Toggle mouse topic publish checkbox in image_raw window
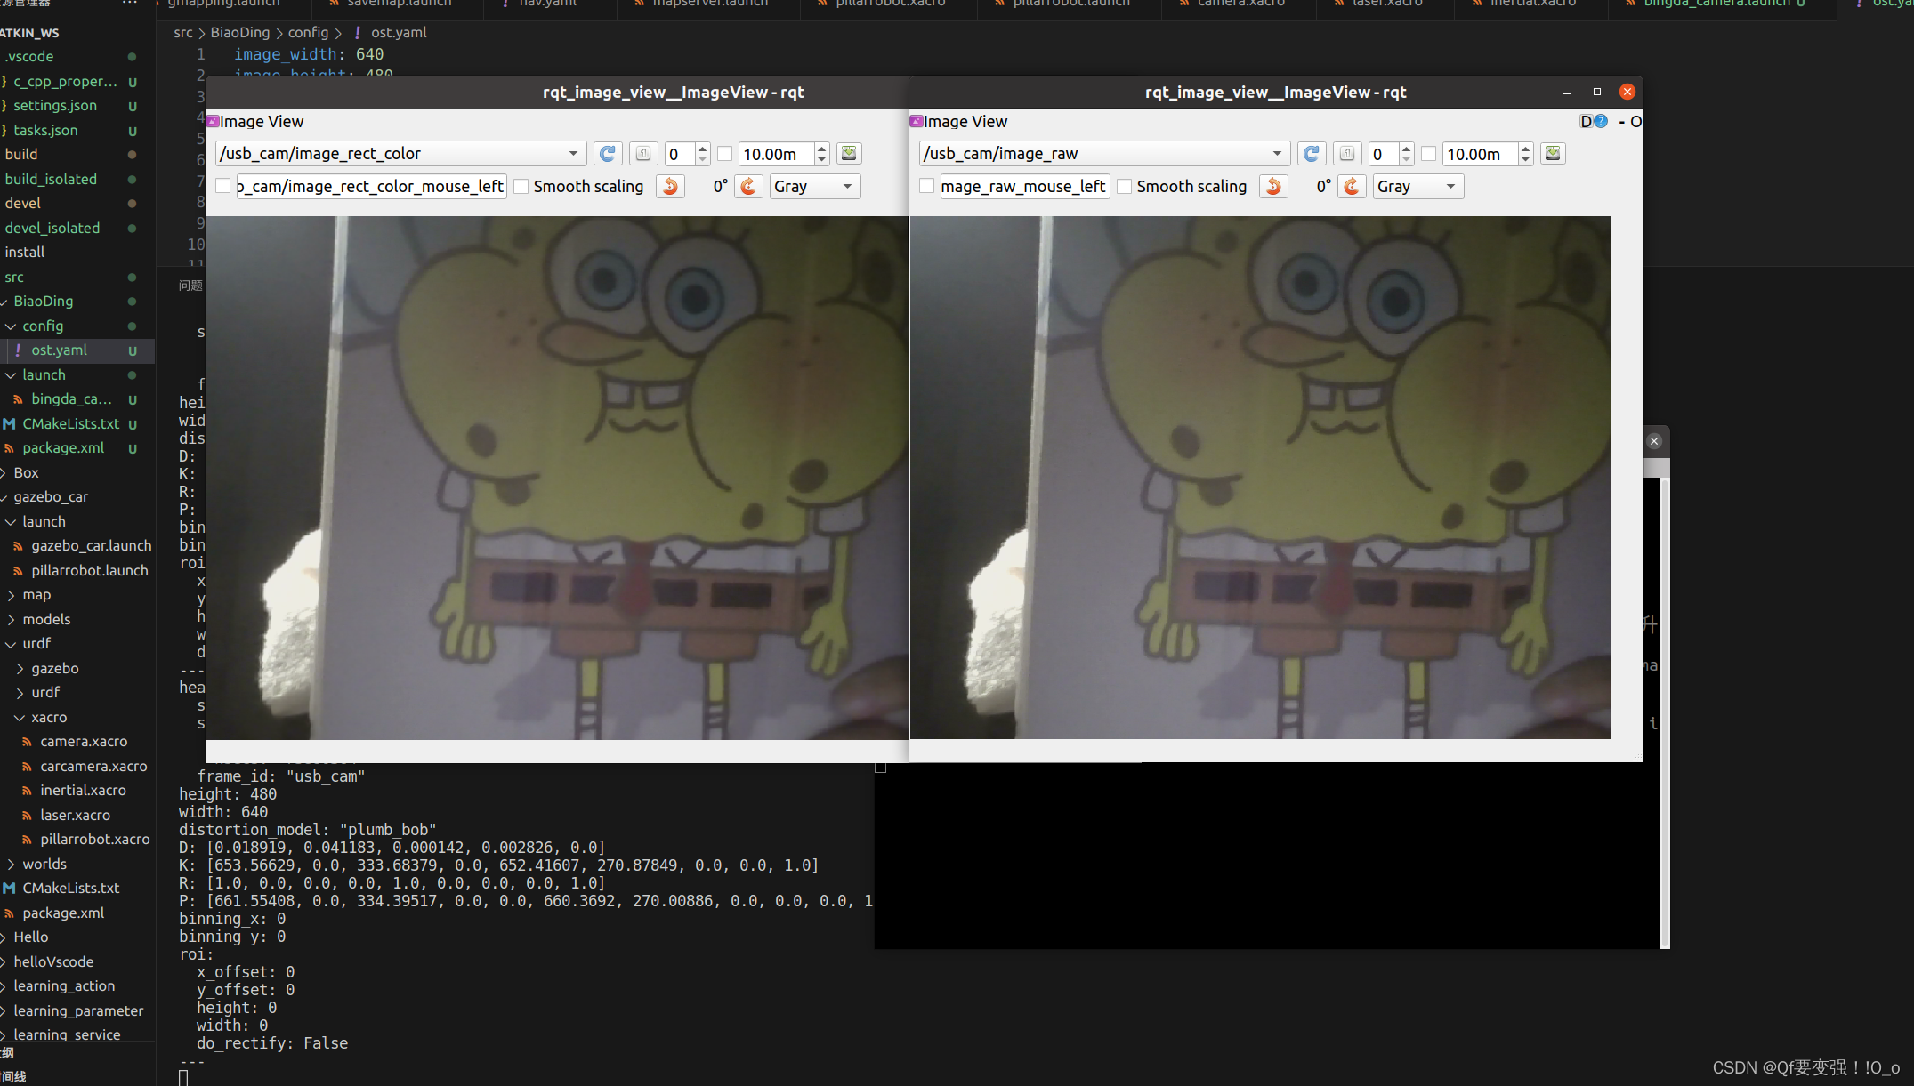The image size is (1914, 1086). tap(927, 186)
